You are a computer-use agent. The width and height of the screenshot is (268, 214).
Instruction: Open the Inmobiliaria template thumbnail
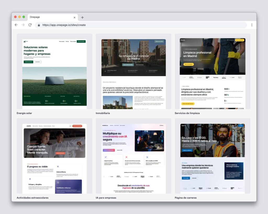pyautogui.click(x=133, y=71)
